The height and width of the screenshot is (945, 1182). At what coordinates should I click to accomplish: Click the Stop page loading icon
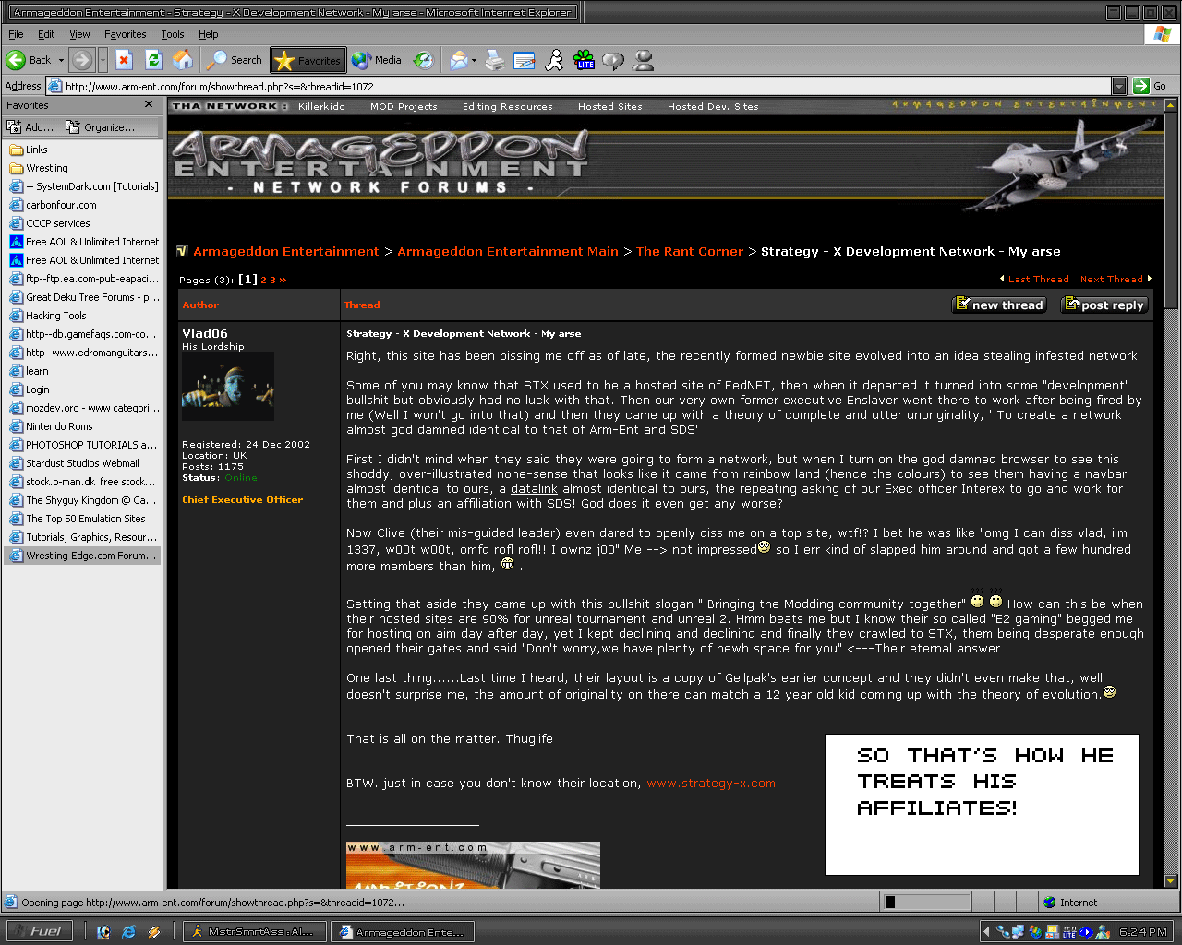click(125, 60)
